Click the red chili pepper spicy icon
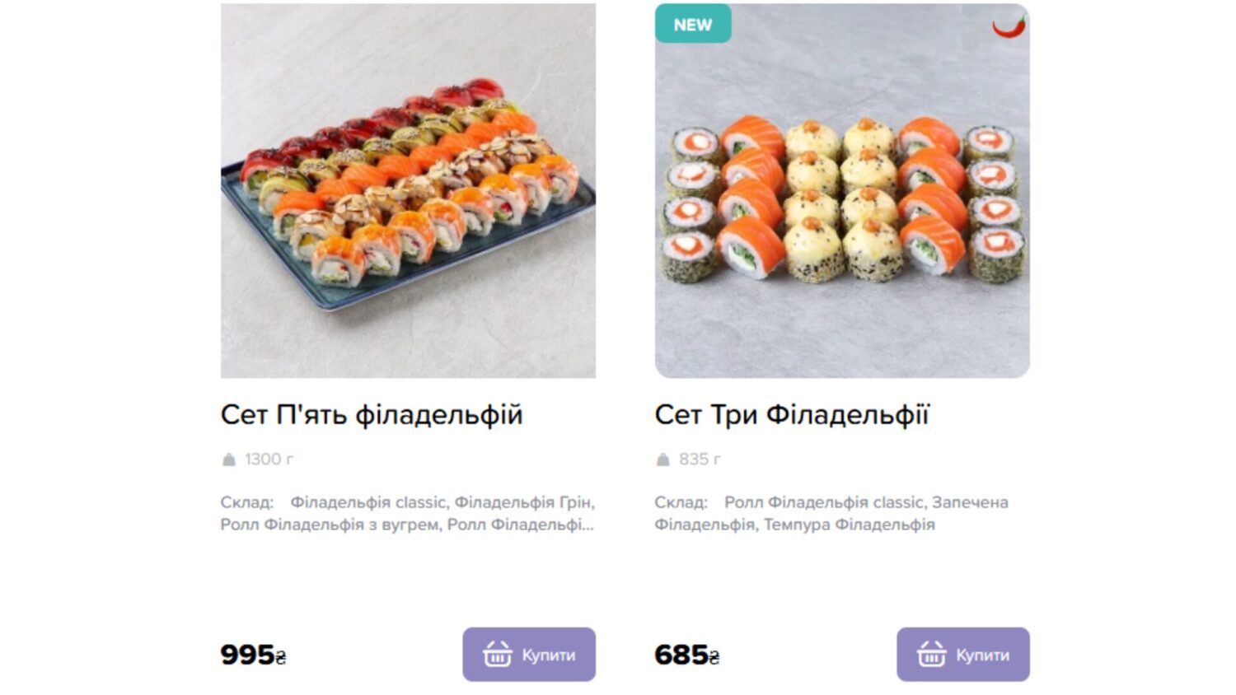This screenshot has height=695, width=1236. [x=1009, y=26]
